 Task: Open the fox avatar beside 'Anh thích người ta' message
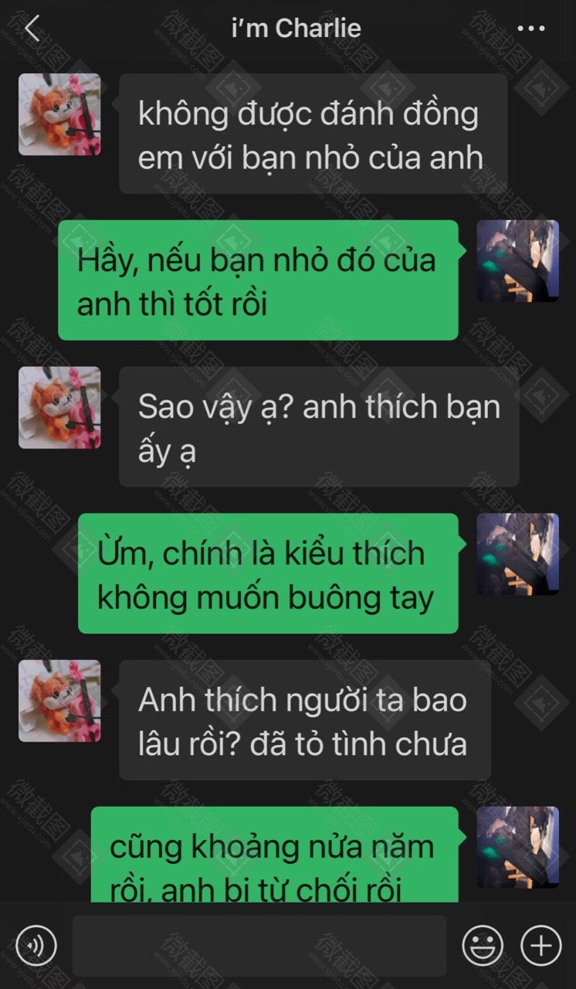click(x=59, y=701)
